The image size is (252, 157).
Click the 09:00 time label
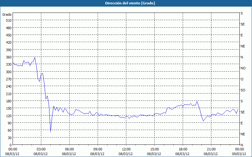(x=98, y=149)
